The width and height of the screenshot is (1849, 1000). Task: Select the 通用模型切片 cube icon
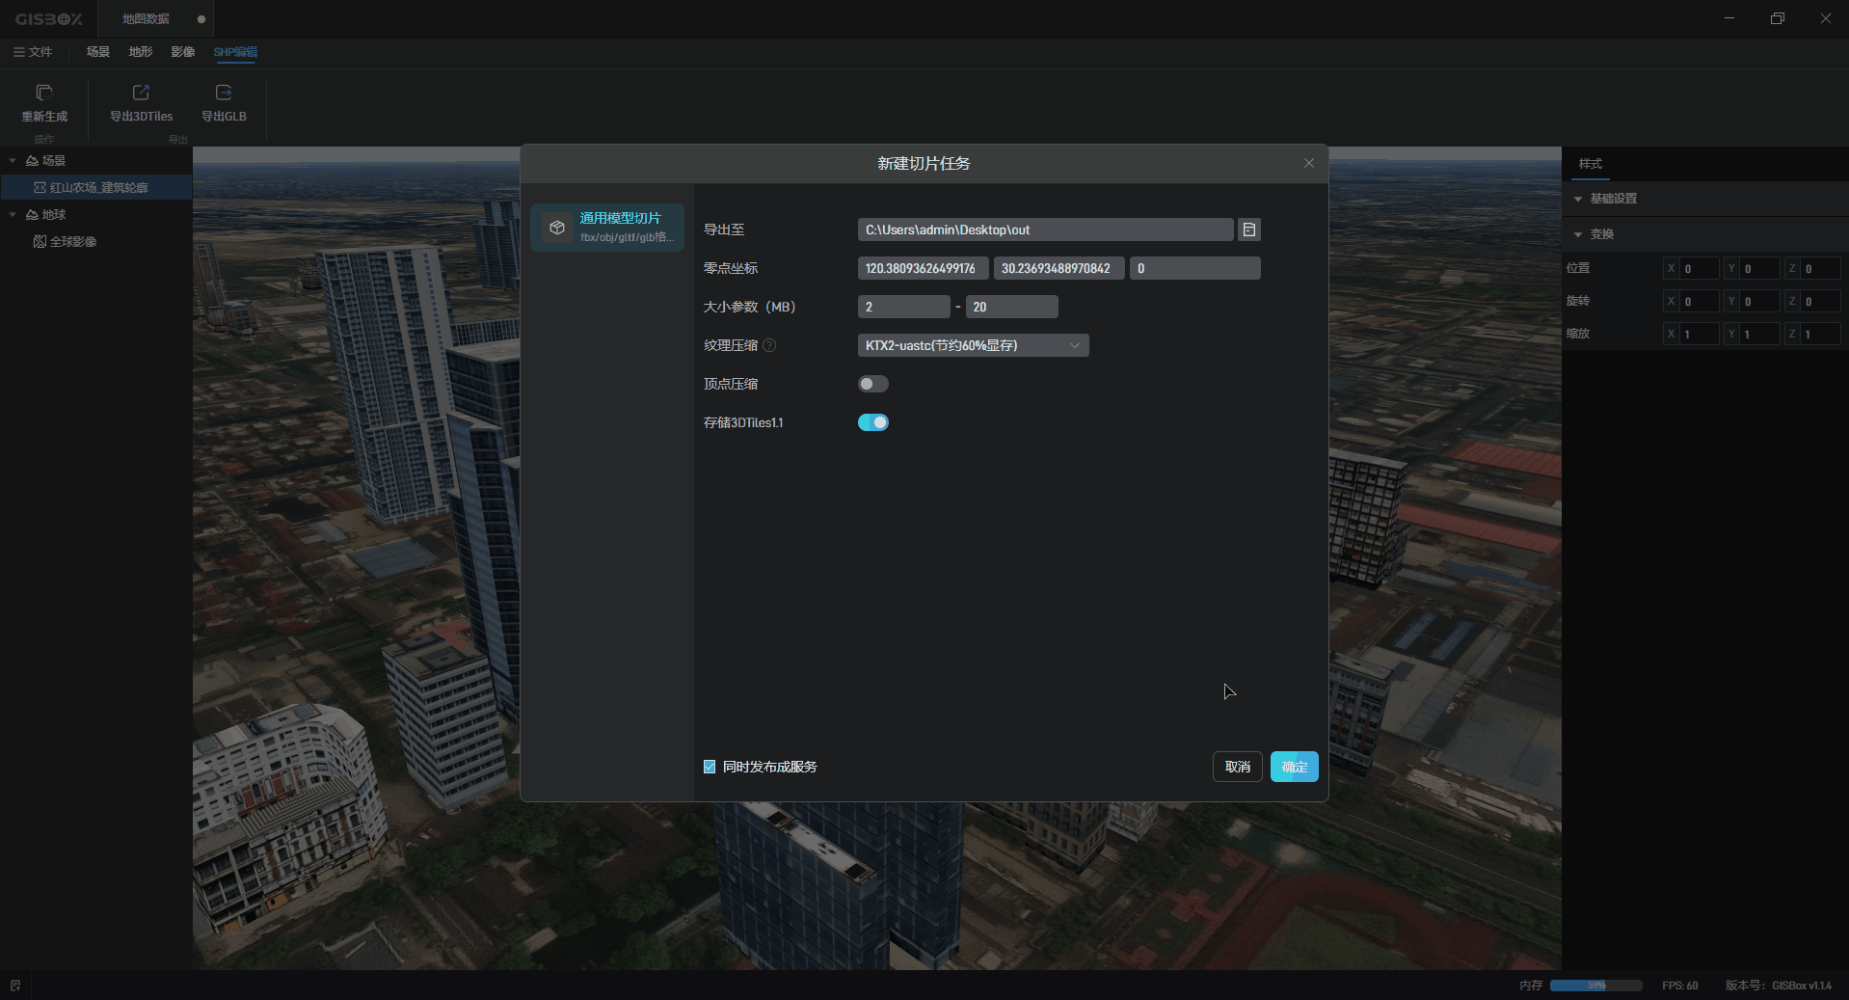coord(557,228)
